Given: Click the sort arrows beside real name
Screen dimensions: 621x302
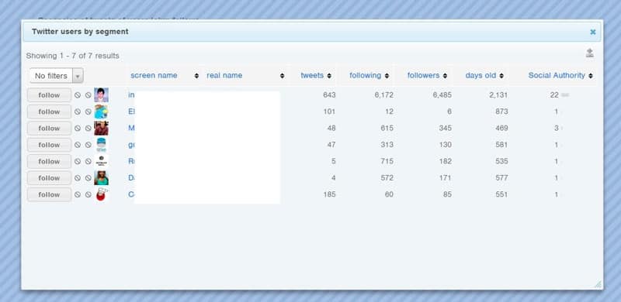Looking at the screenshot, I should pyautogui.click(x=282, y=76).
